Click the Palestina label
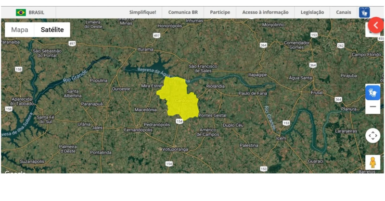The image size is (385, 201). 249,145
